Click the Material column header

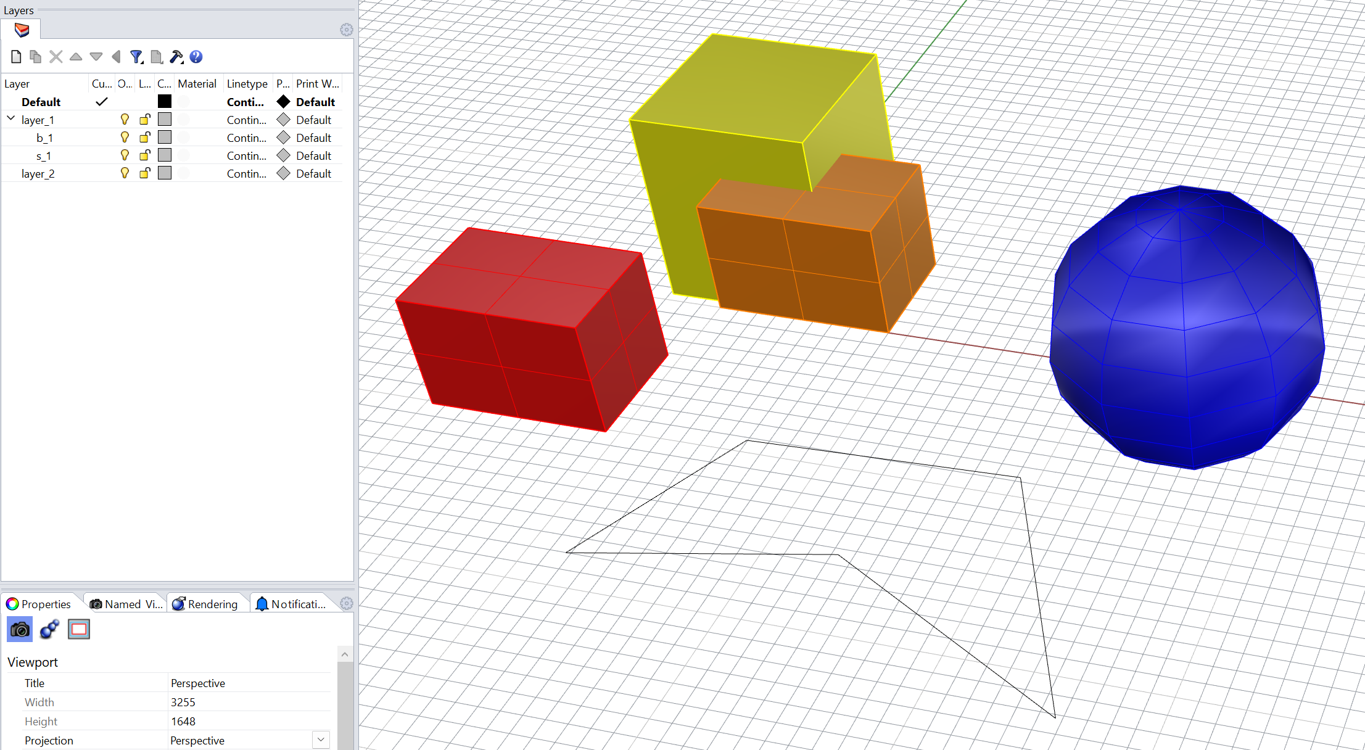point(197,83)
